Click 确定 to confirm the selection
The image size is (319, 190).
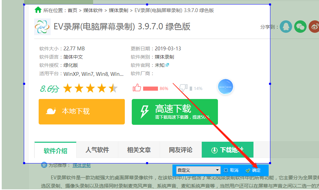(x=253, y=170)
